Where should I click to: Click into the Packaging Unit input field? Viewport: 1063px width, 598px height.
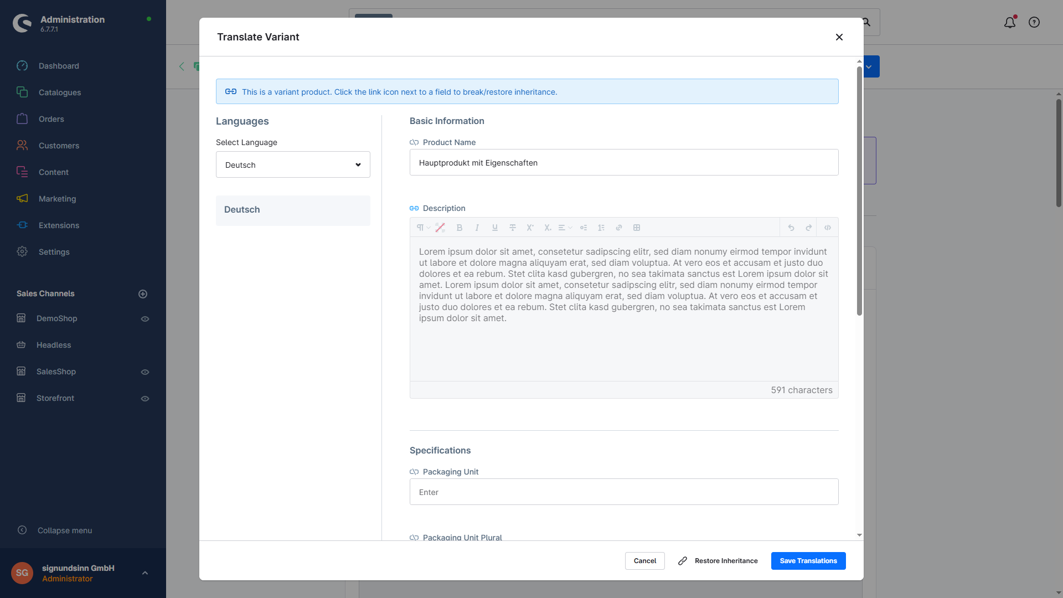[623, 492]
